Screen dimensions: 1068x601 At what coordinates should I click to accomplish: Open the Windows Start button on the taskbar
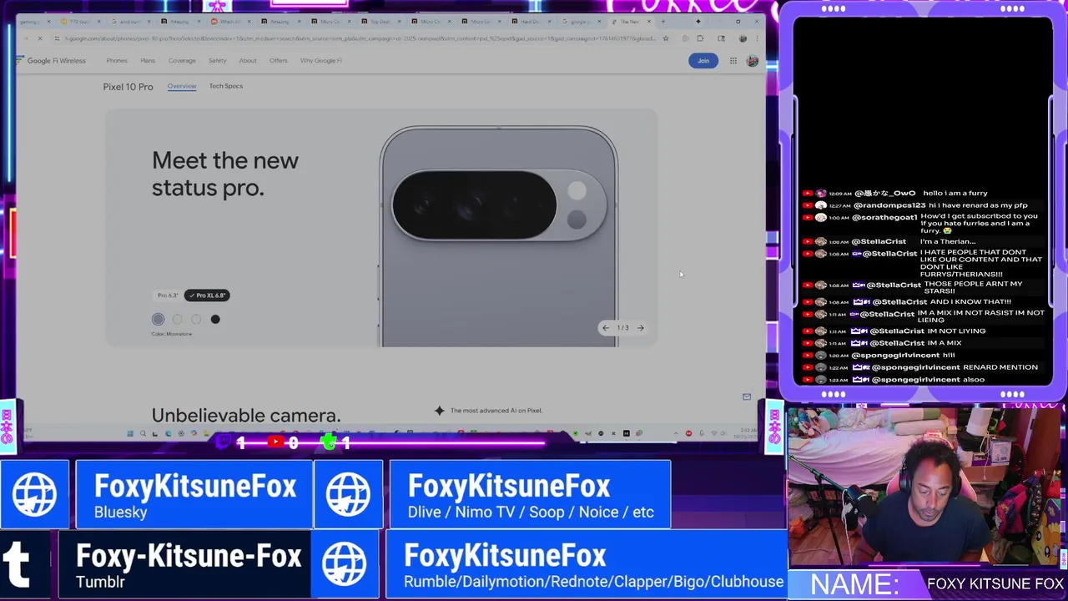[129, 433]
